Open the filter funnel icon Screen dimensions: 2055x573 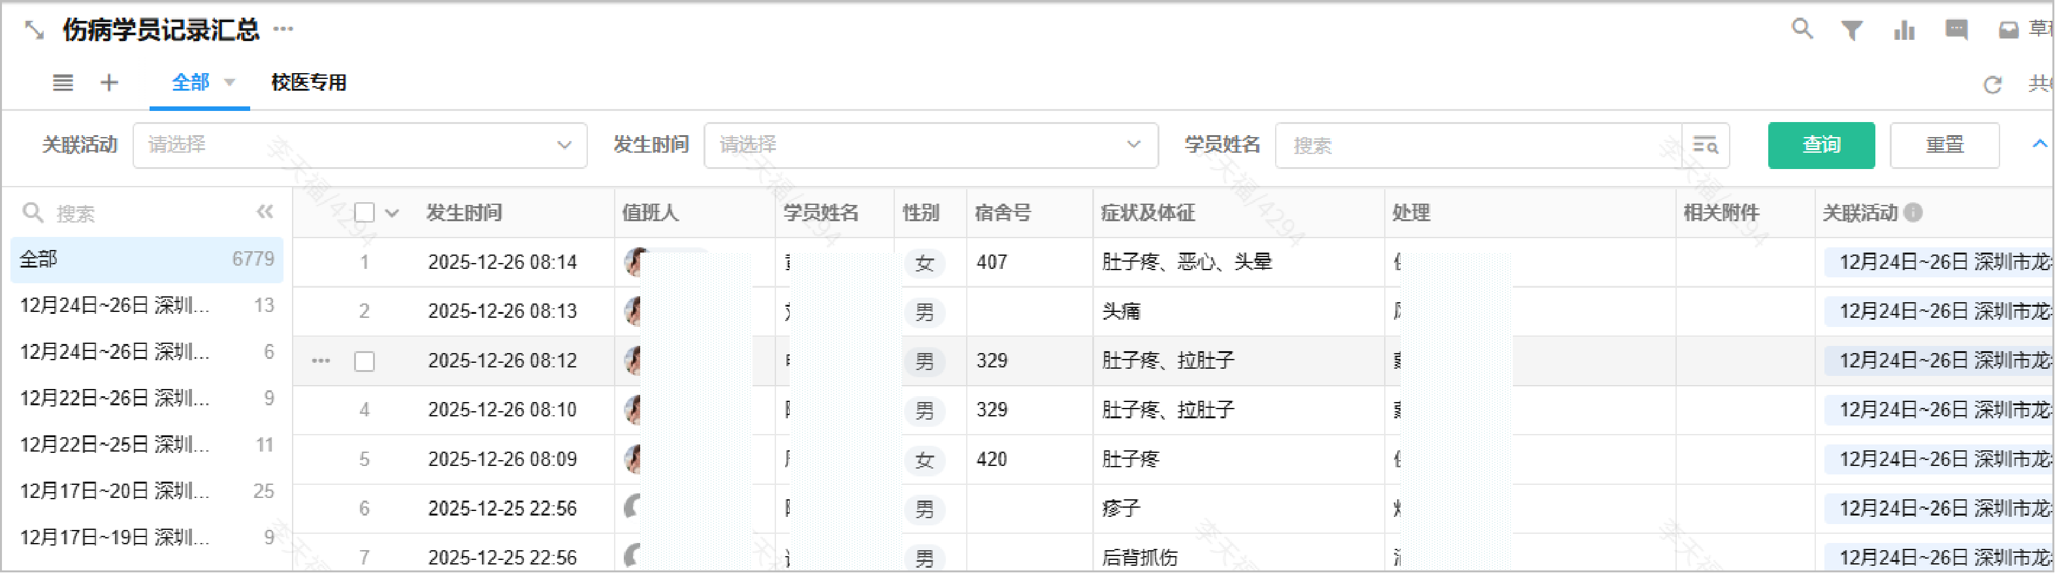pos(1852,30)
